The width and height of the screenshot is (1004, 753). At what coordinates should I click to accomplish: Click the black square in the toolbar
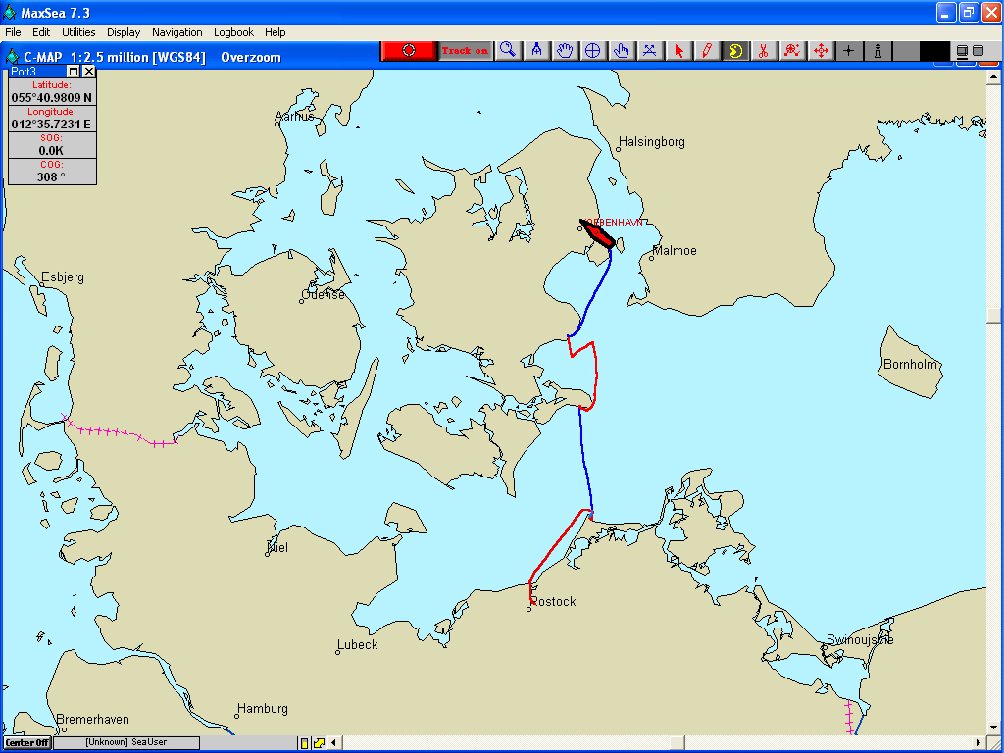coord(934,51)
